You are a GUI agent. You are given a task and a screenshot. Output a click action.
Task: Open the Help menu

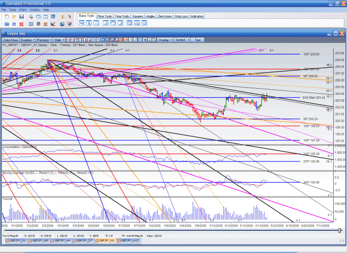click(46, 10)
